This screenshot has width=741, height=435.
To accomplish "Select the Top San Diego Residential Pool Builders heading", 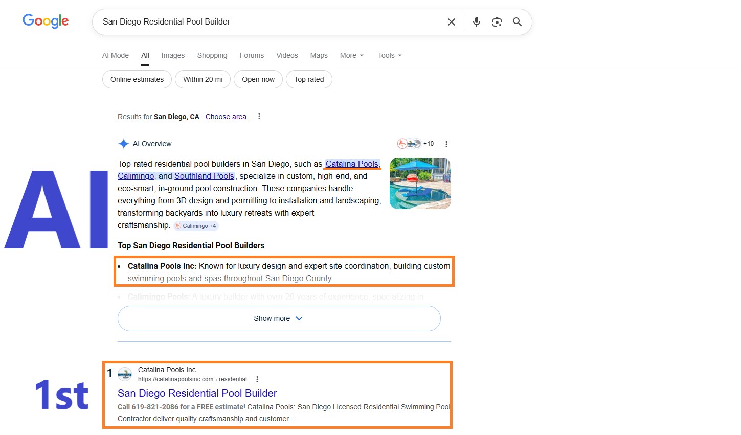I will tap(191, 245).
